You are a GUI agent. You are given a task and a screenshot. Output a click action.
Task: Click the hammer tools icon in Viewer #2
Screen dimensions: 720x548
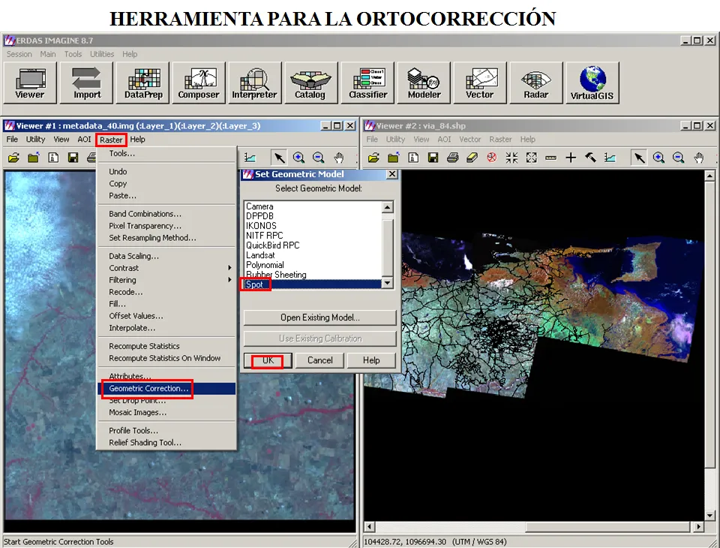[590, 158]
